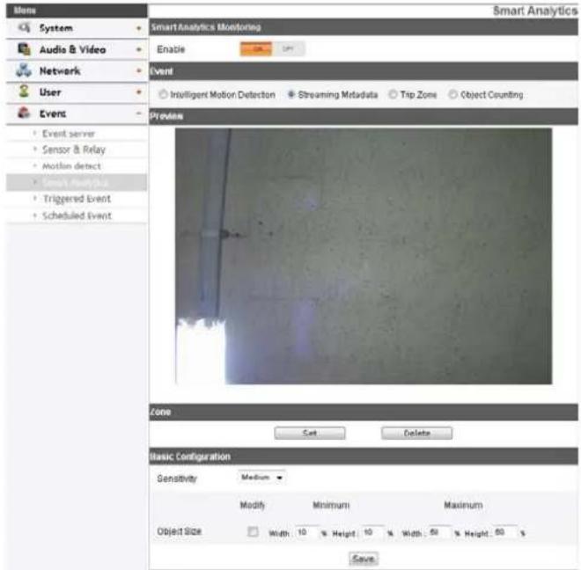The image size is (581, 570).
Task: Click the Save button
Action: pos(364,559)
